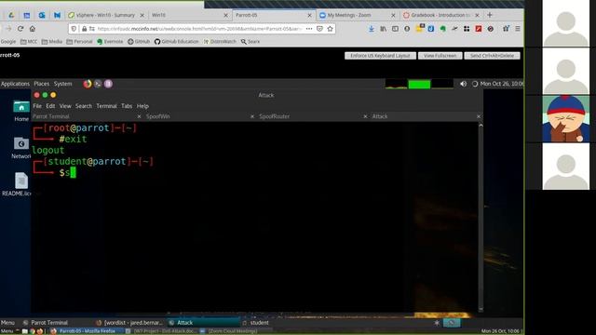This screenshot has height=335, width=596.
Task: Click the purple launcher in Parrot panel
Action: [108, 84]
